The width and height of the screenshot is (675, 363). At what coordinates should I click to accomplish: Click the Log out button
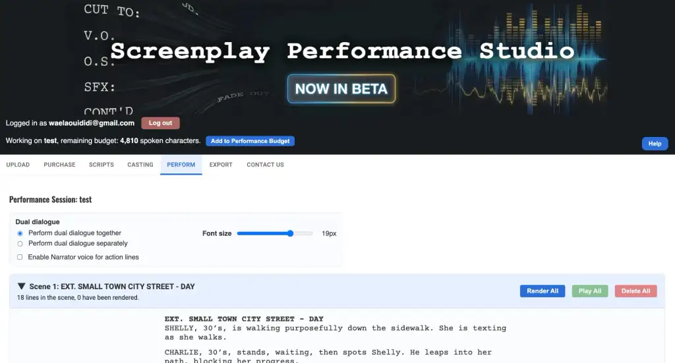(161, 123)
